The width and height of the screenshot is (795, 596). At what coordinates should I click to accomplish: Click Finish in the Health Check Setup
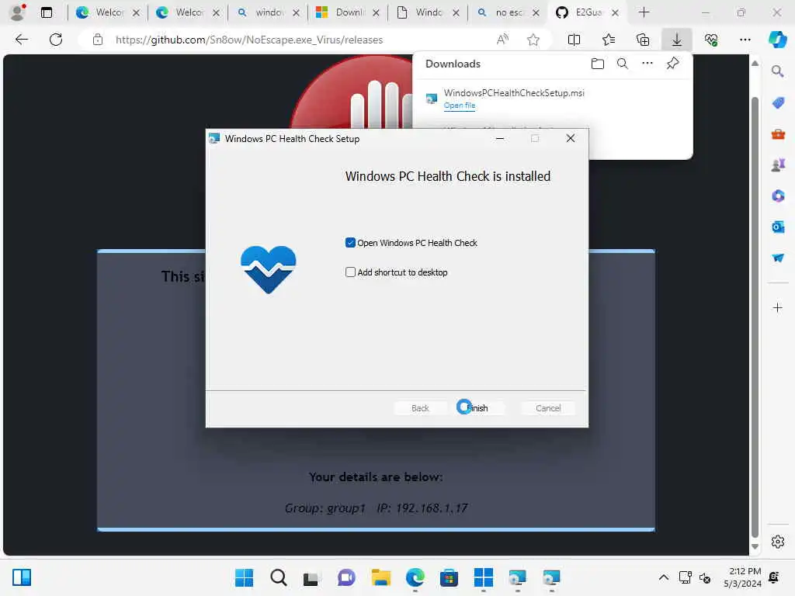[x=477, y=408]
